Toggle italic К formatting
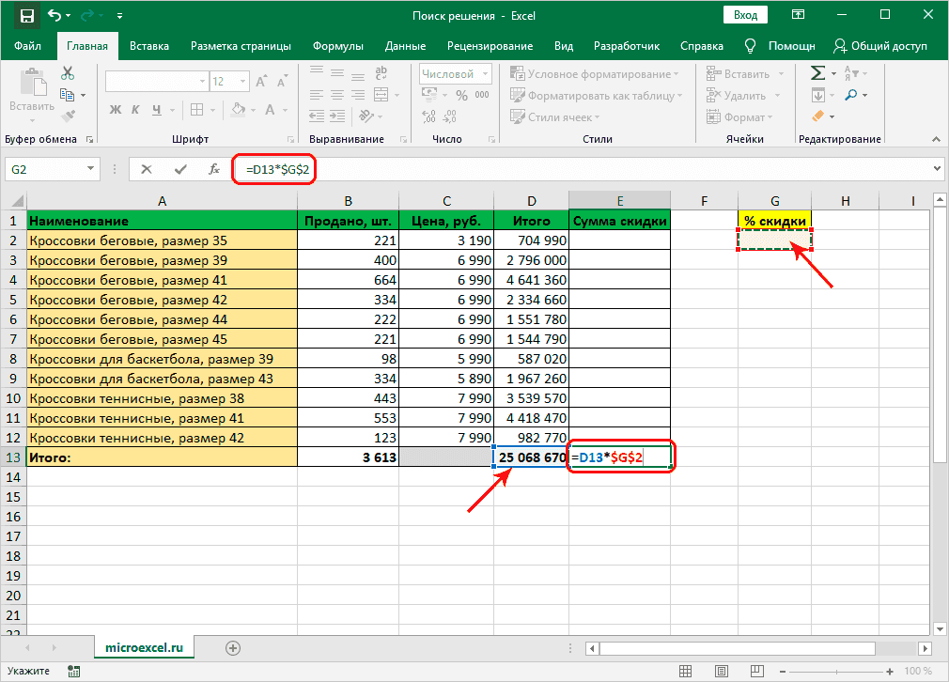 point(137,109)
